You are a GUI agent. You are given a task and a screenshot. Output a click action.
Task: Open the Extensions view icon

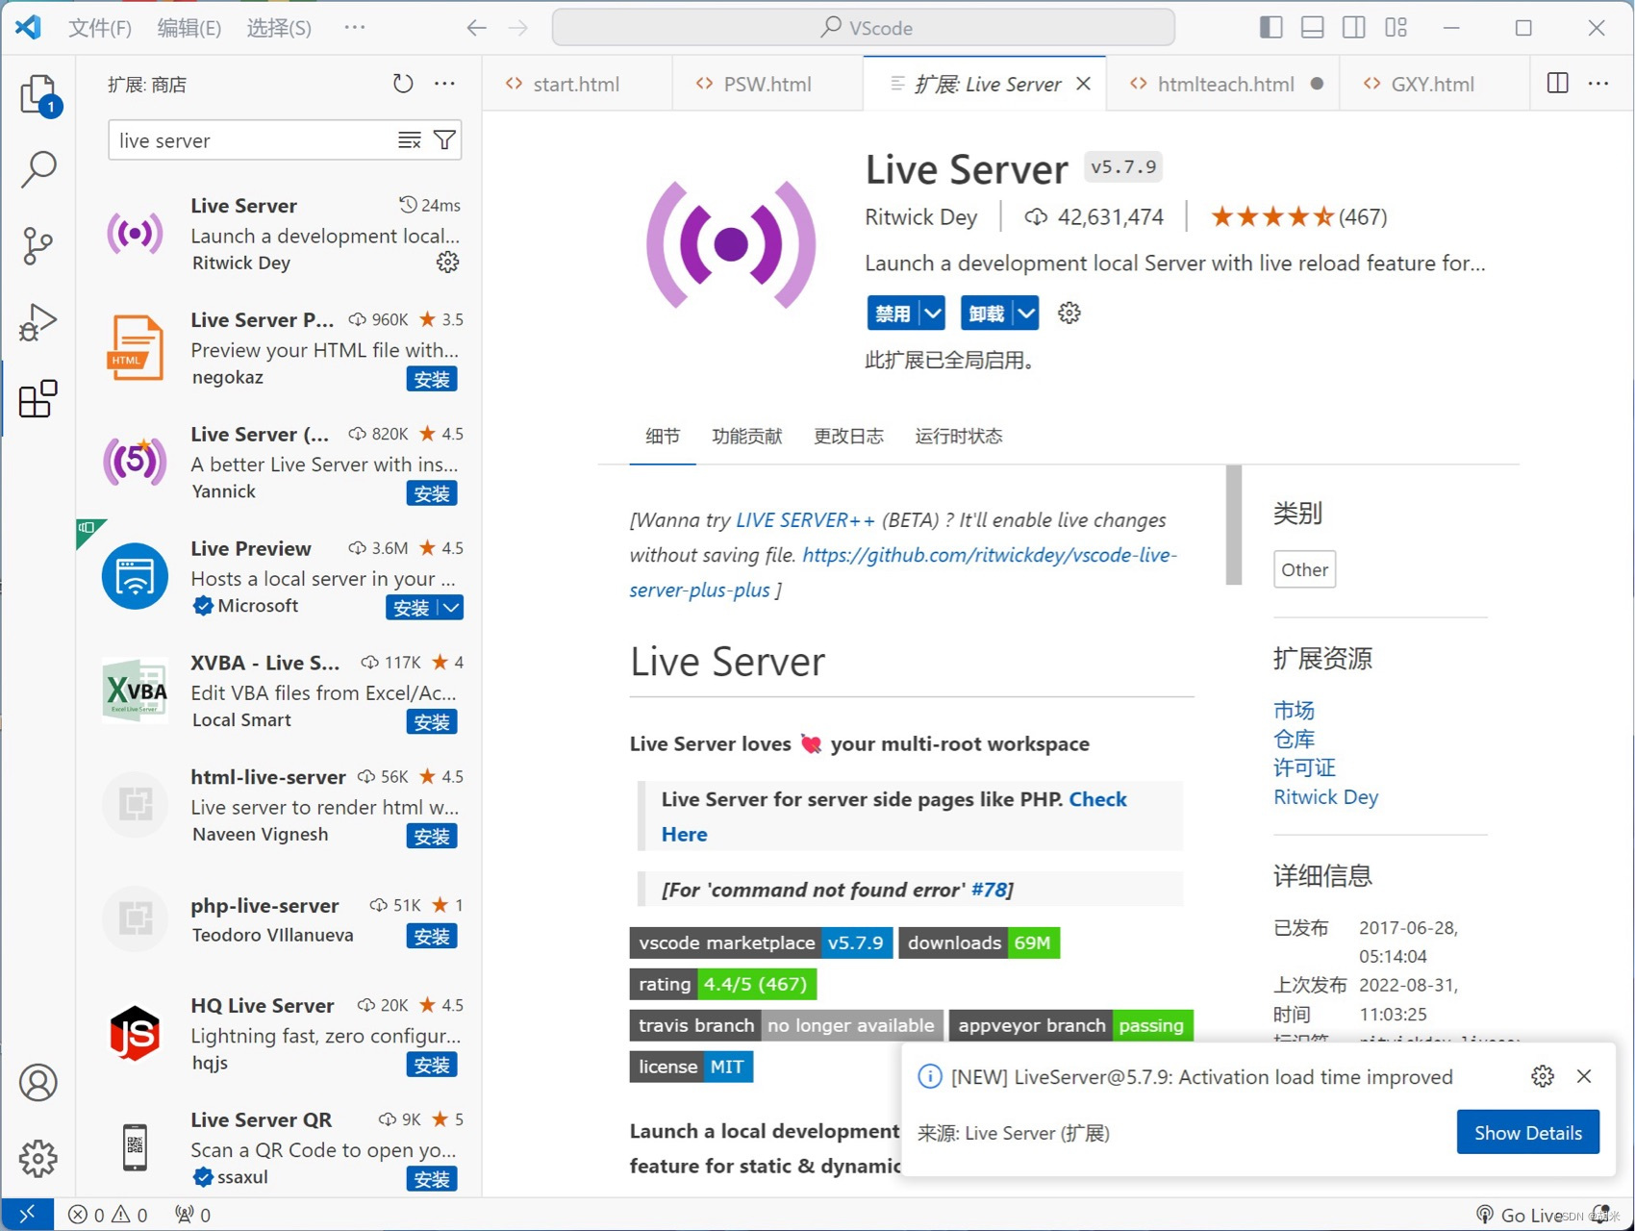pyautogui.click(x=38, y=398)
